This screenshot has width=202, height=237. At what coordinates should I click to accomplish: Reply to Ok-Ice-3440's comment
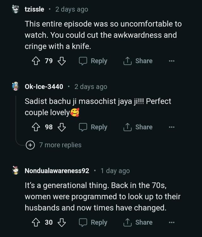(x=93, y=127)
